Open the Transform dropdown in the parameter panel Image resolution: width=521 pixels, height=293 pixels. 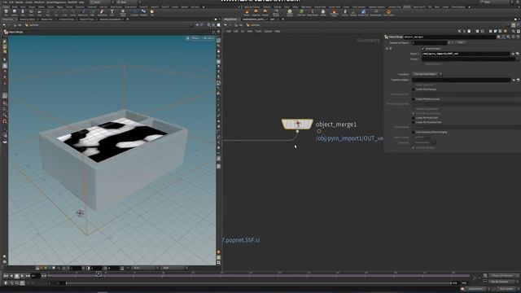[427, 74]
